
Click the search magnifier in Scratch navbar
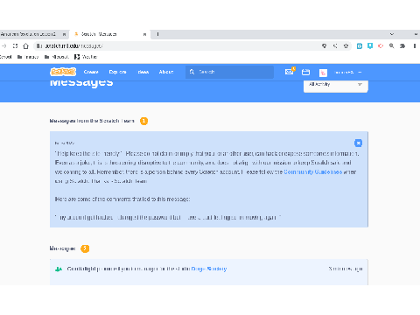coord(192,72)
